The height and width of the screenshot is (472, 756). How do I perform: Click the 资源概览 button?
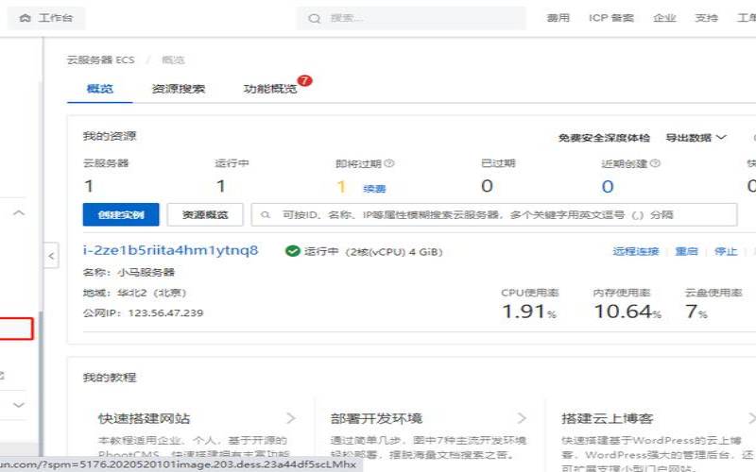[x=205, y=215]
